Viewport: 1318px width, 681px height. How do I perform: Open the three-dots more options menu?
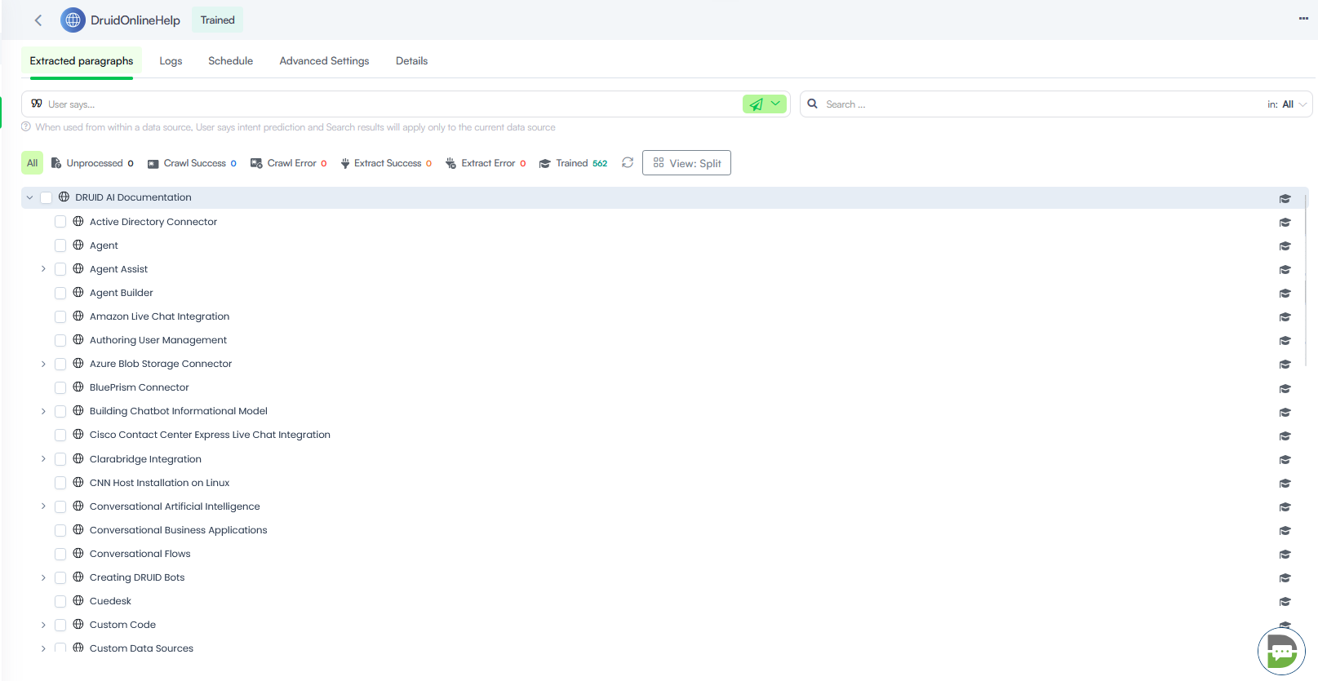coord(1303,19)
